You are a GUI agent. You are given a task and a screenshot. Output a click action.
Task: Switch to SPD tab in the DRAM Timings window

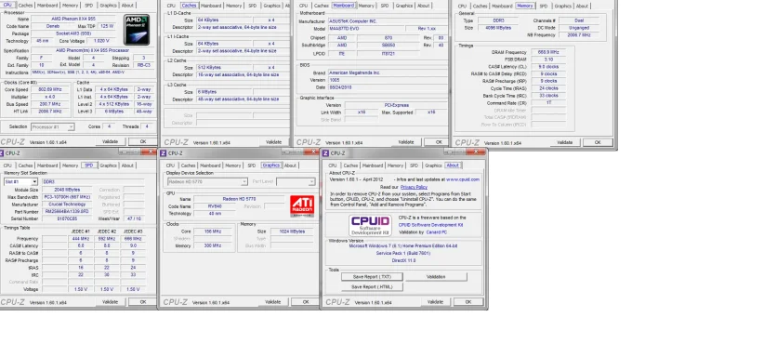(543, 7)
